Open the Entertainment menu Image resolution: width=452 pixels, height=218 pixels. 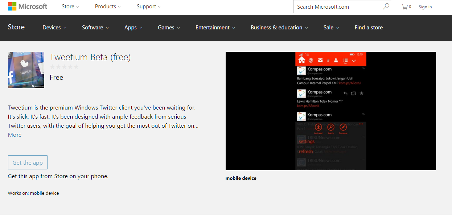click(x=215, y=28)
